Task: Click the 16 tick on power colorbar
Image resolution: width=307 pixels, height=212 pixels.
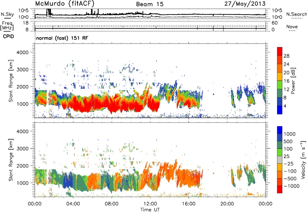Action: point(286,81)
